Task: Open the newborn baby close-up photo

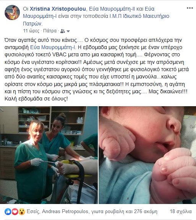Action: [x=147, y=155]
